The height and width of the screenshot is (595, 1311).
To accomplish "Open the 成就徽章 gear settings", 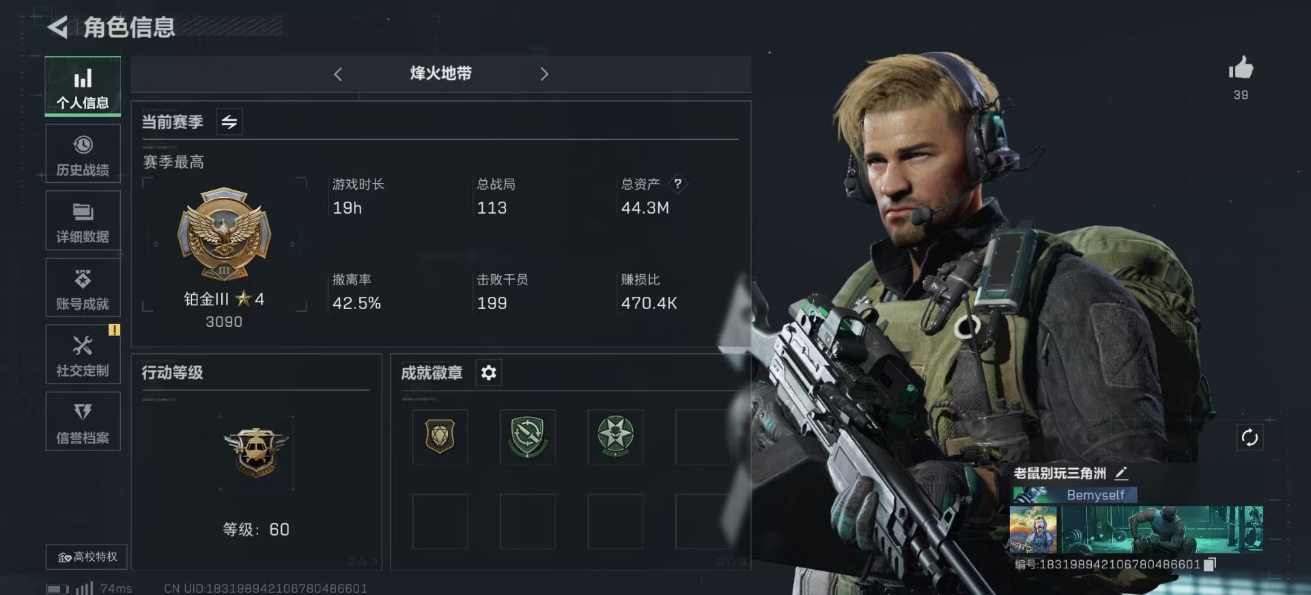I will click(489, 373).
